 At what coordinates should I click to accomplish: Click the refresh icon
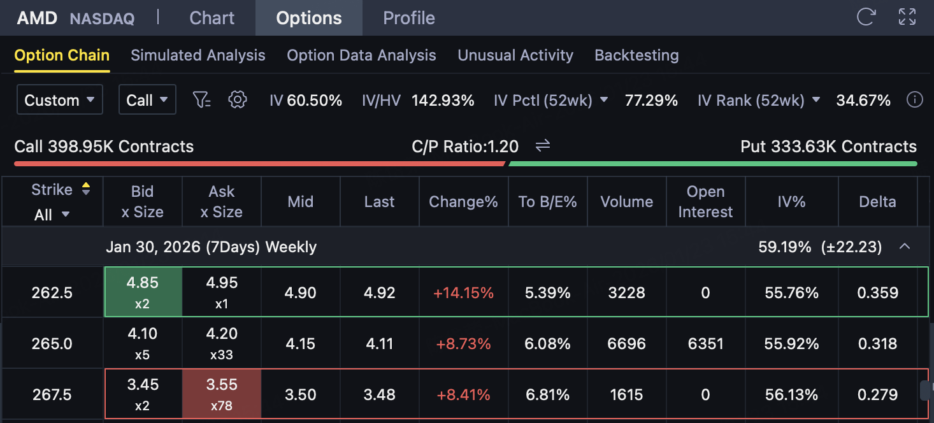865,17
